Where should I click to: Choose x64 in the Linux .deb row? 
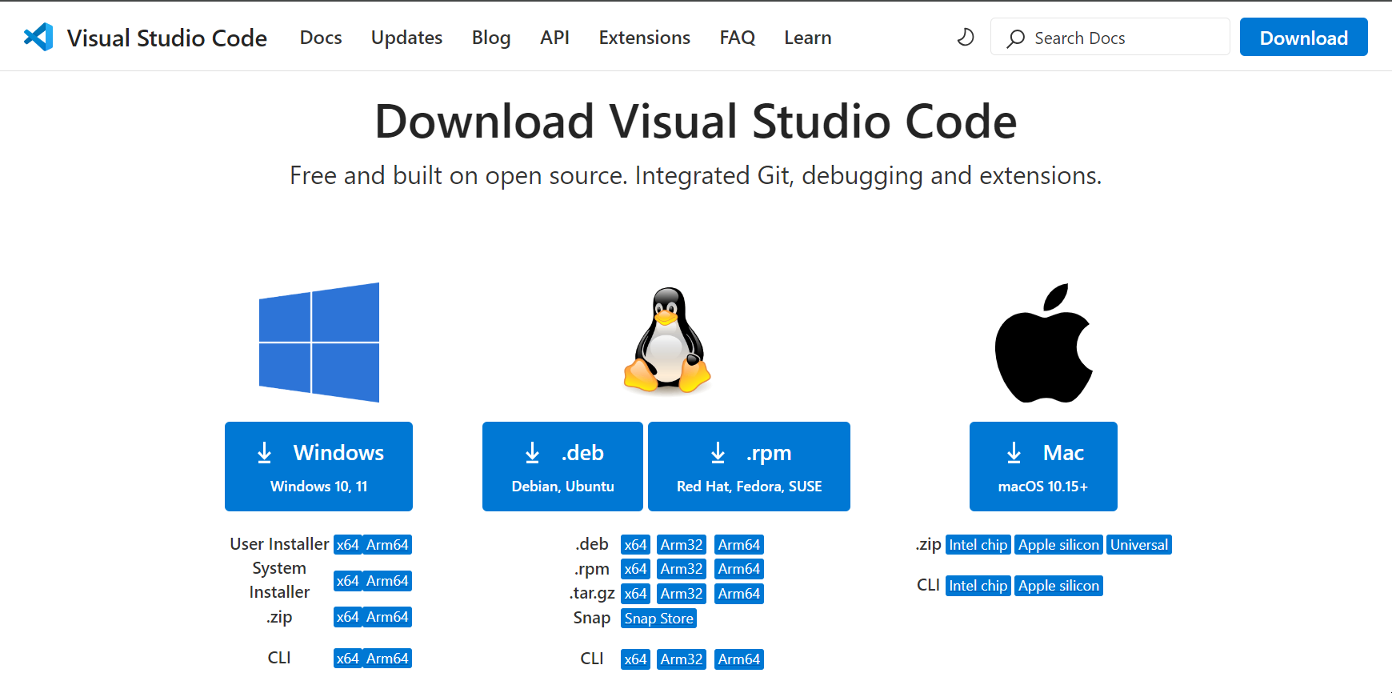pos(635,545)
